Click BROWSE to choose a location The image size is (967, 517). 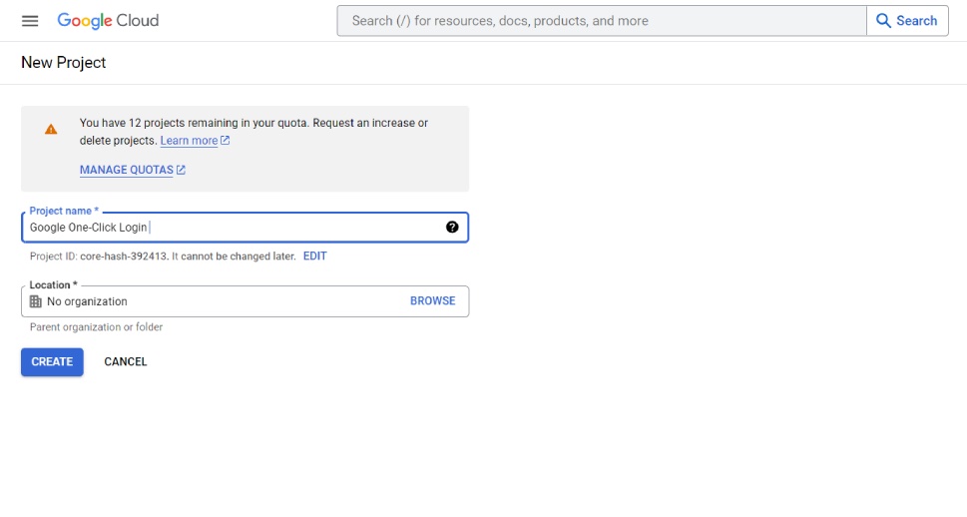pyautogui.click(x=432, y=301)
